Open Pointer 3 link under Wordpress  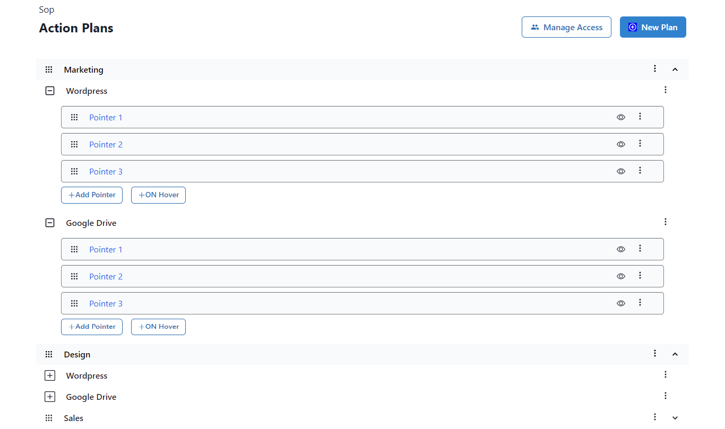pos(106,171)
